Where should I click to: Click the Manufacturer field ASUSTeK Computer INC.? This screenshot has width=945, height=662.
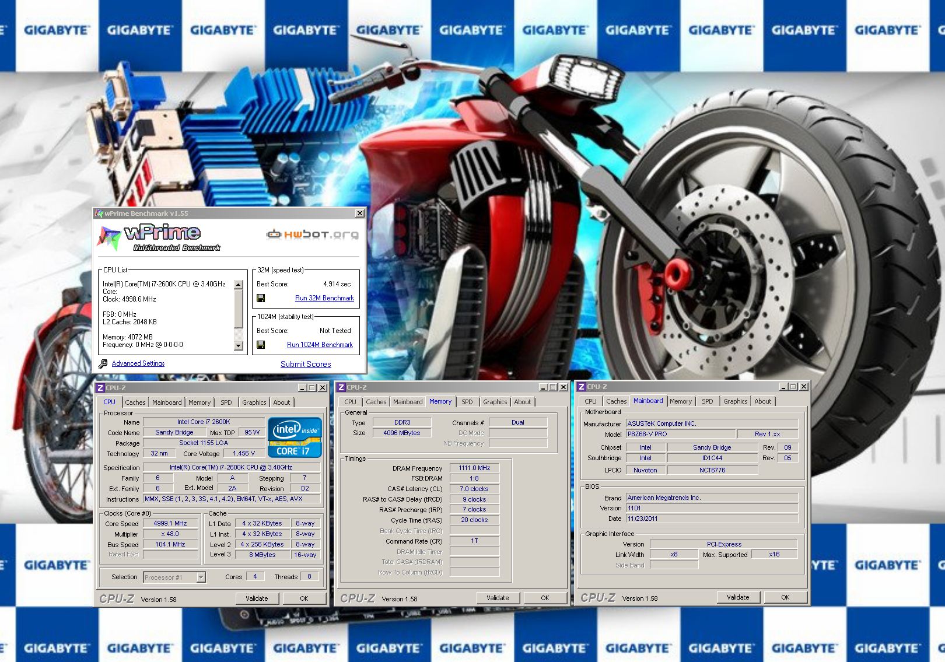point(712,423)
